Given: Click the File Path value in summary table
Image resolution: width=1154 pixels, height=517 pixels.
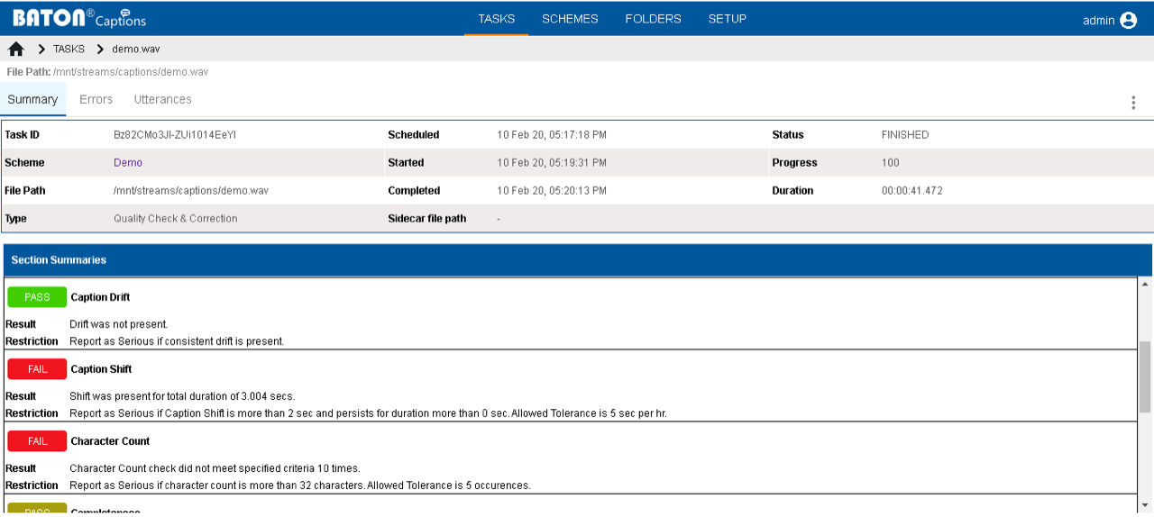Looking at the screenshot, I should (x=191, y=191).
